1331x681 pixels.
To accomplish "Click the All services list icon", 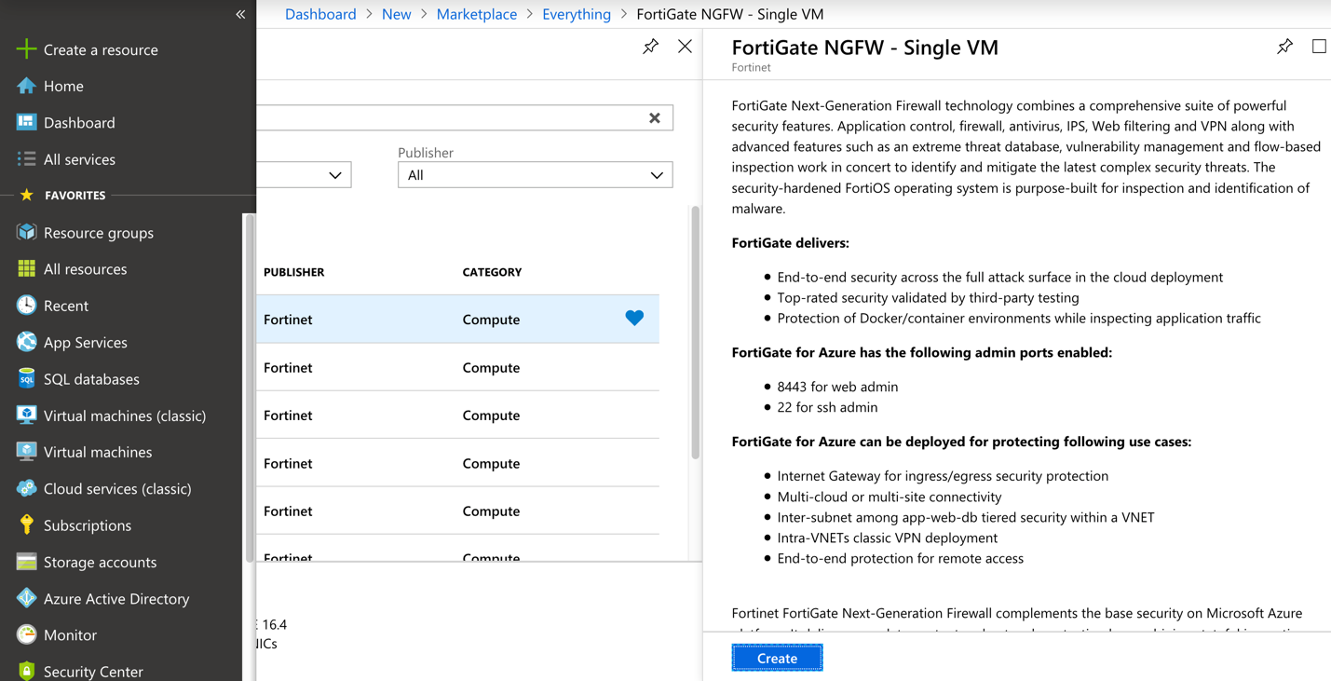I will (x=26, y=159).
